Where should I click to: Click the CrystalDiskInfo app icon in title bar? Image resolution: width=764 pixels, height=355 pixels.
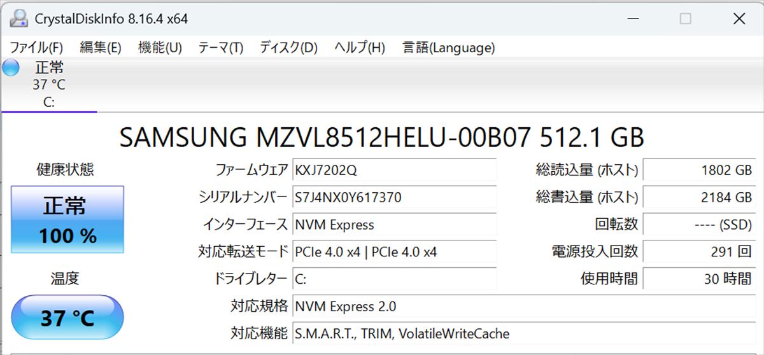(x=20, y=18)
